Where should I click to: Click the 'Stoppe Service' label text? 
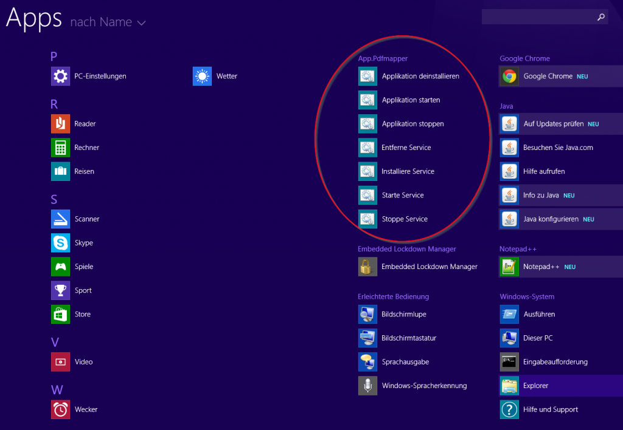[405, 219]
